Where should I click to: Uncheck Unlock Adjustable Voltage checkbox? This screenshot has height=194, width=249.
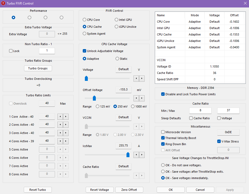tap(85, 51)
